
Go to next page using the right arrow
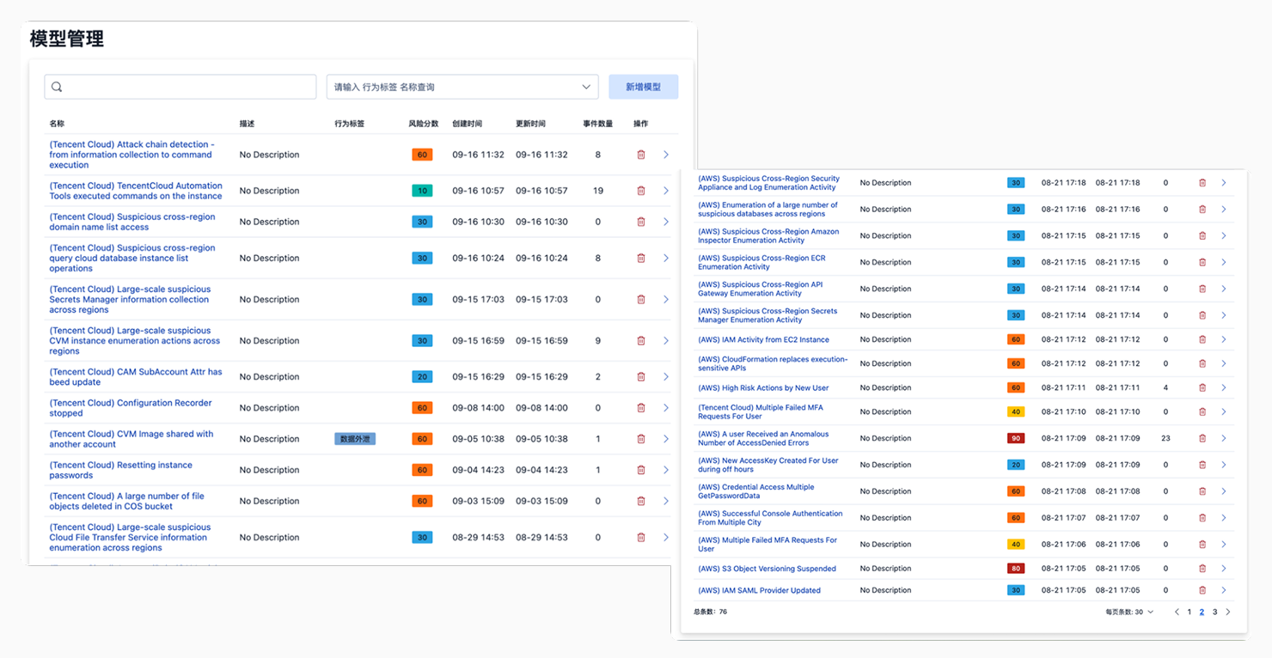pyautogui.click(x=1228, y=612)
